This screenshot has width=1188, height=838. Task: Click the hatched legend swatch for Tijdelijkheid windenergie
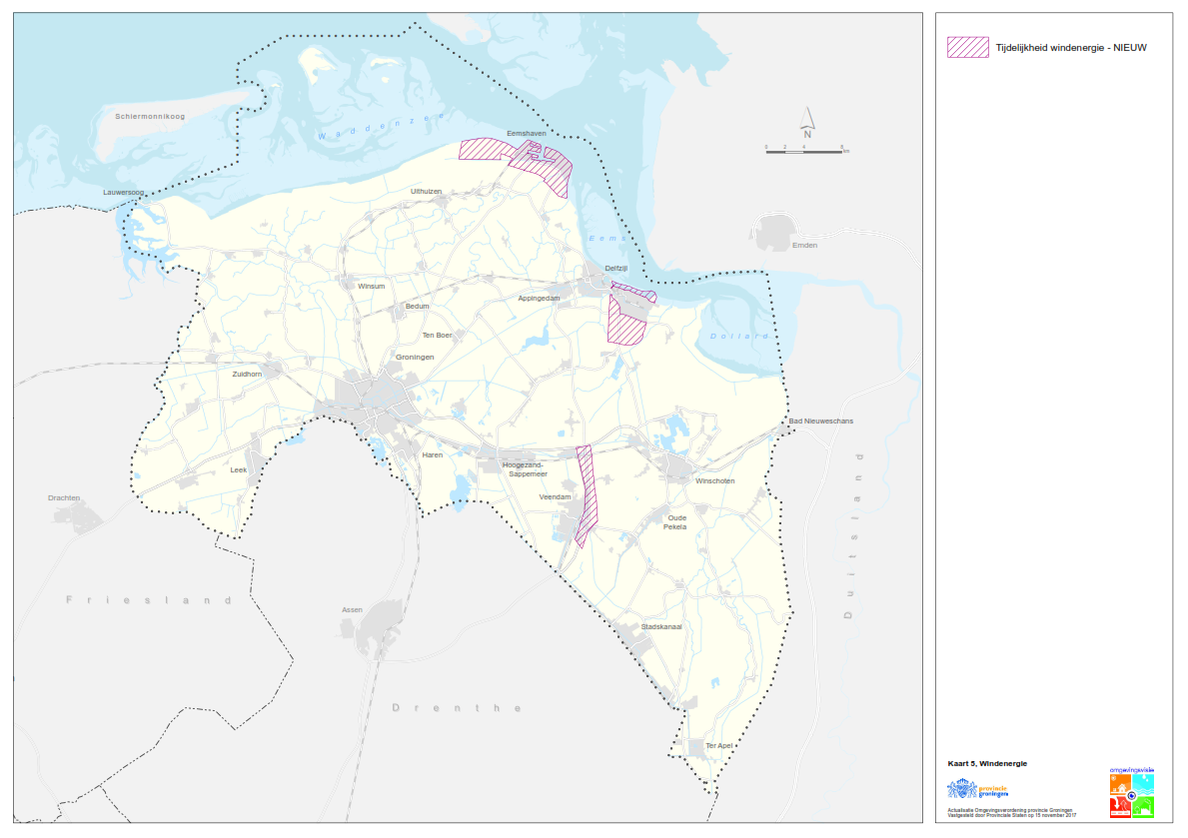pyautogui.click(x=966, y=47)
